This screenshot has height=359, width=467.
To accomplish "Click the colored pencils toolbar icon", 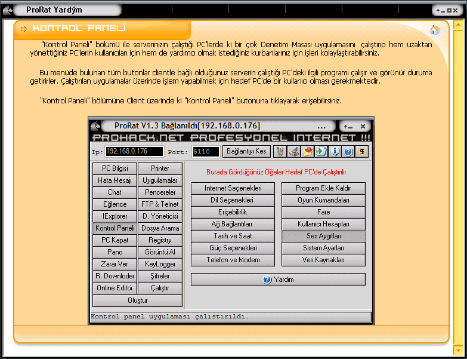I will click(280, 152).
